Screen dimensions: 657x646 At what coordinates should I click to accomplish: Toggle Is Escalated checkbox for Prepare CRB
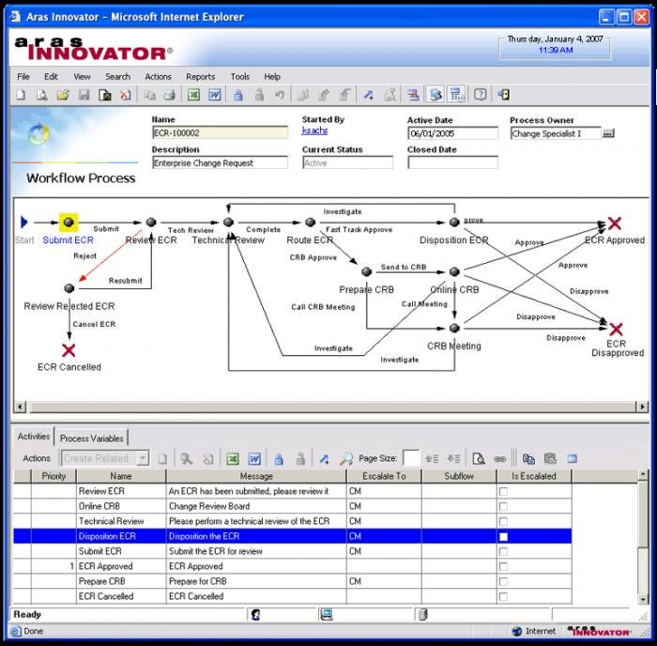(x=503, y=582)
